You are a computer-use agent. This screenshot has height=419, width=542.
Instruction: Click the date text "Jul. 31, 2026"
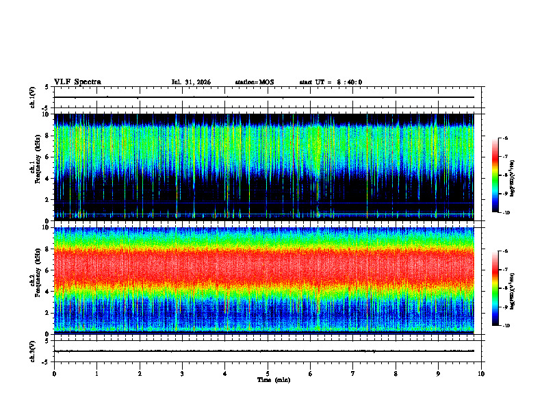pos(191,82)
